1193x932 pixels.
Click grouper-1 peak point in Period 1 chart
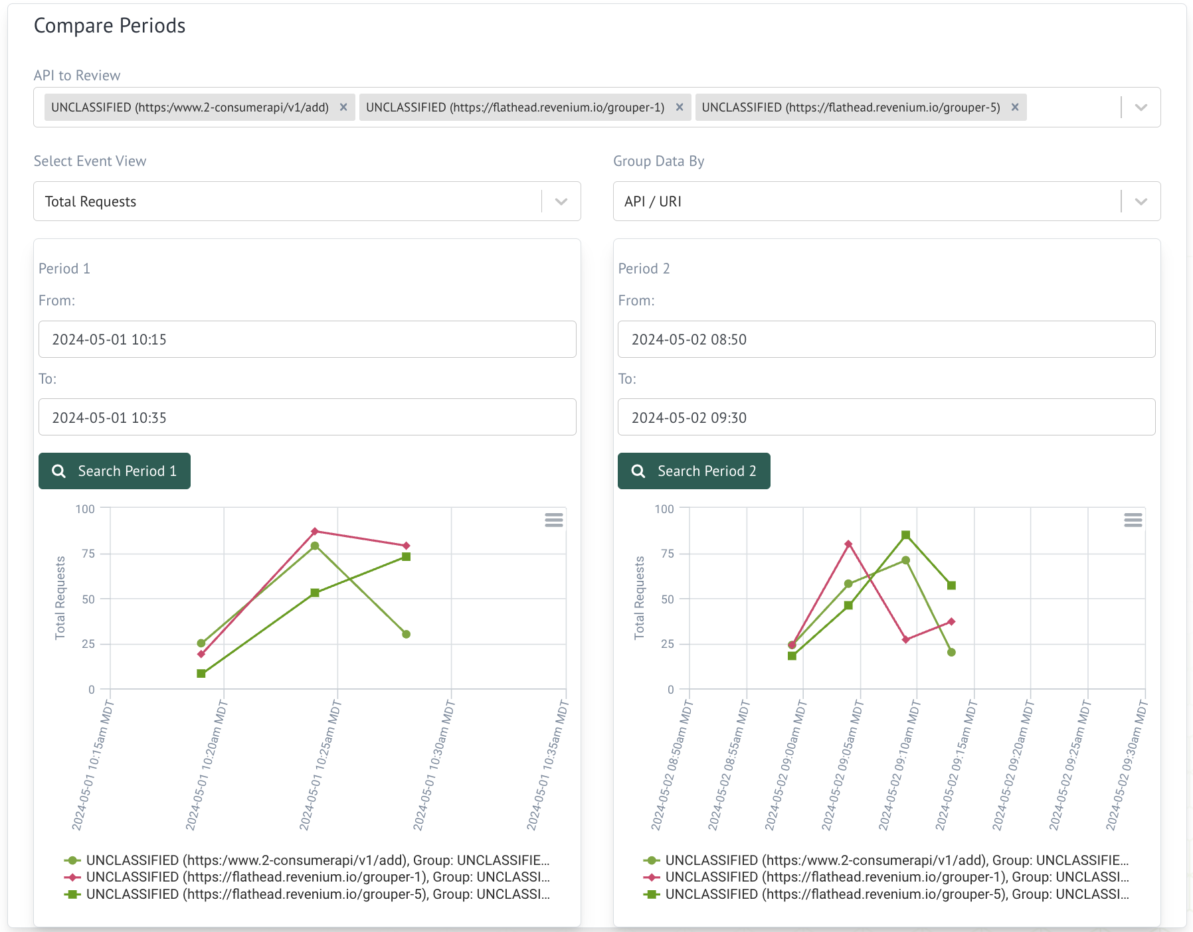(x=315, y=531)
